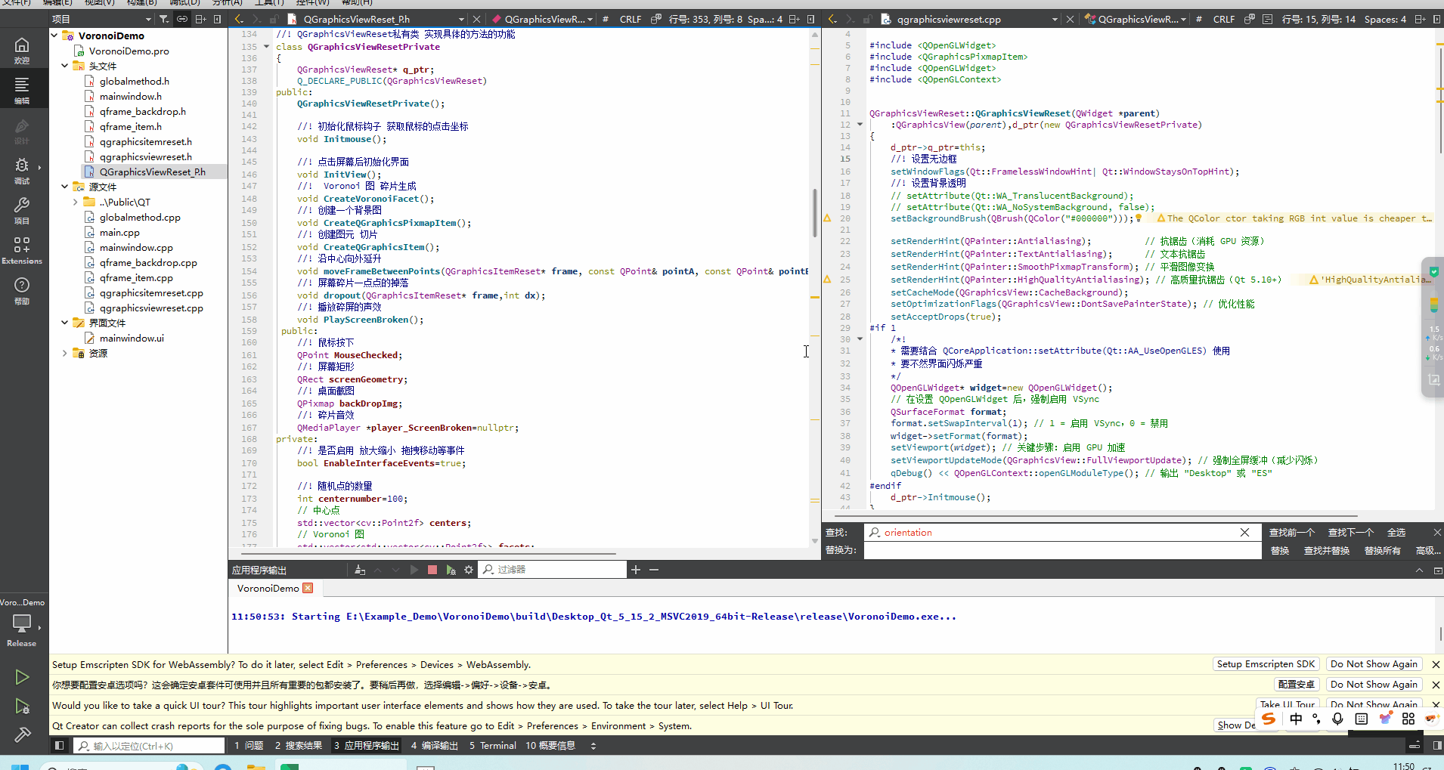Click 查找前一个 find previous
Viewport: 1444px width, 770px height.
(x=1291, y=533)
